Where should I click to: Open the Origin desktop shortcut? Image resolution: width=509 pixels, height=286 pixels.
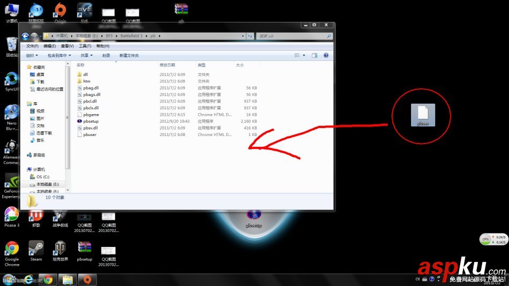[x=61, y=13]
